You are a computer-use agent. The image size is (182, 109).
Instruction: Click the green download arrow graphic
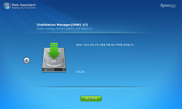pyautogui.click(x=54, y=51)
